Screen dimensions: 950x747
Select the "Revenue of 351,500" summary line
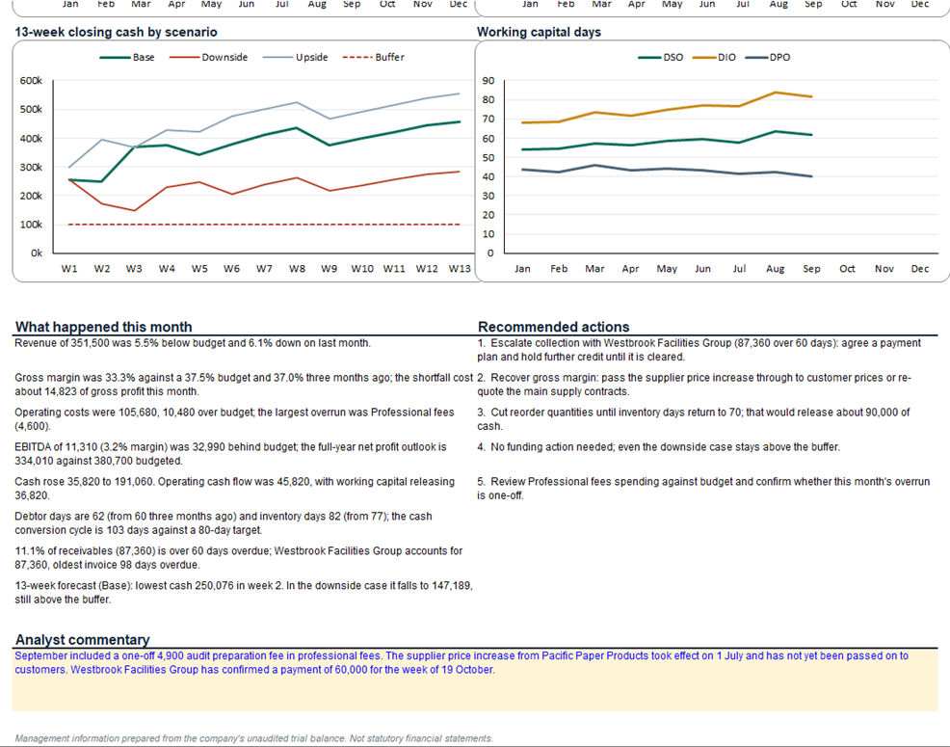pos(193,343)
